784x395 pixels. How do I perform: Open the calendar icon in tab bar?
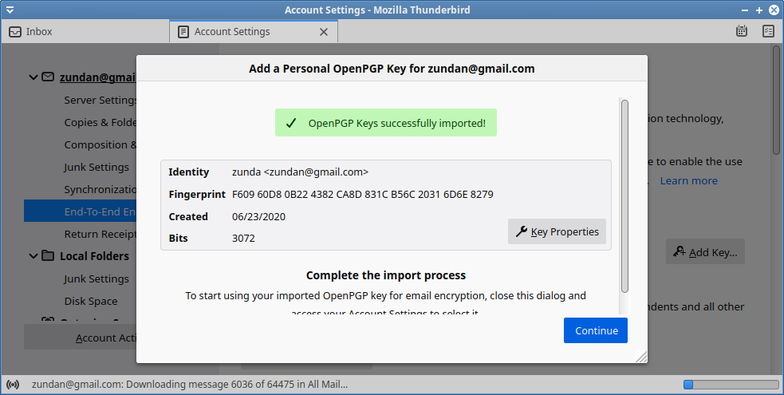(x=742, y=31)
